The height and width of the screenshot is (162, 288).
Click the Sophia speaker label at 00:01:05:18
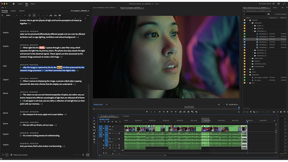coord(6,46)
